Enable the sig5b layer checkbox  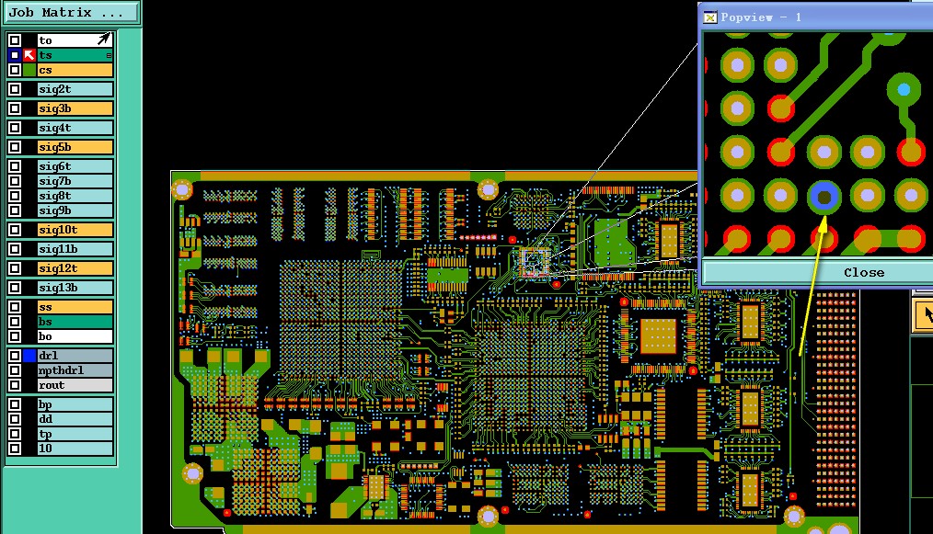(15, 147)
